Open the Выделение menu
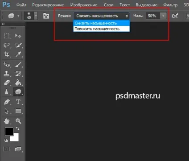The width and height of the screenshot is (189, 161). click(x=146, y=5)
